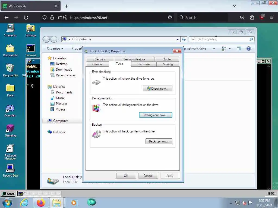Viewport: 278px width, 208px height.
Task: Switch to the Hardware tab
Action: click(143, 64)
